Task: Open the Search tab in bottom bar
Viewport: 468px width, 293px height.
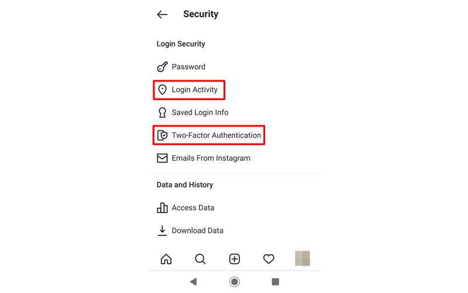Action: pos(200,259)
